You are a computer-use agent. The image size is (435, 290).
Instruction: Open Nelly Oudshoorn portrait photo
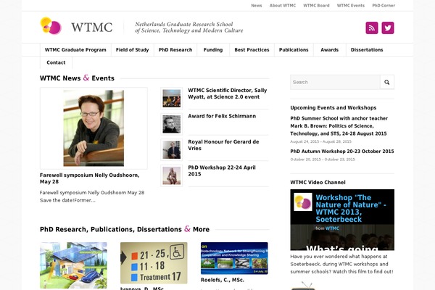pyautogui.click(x=94, y=128)
